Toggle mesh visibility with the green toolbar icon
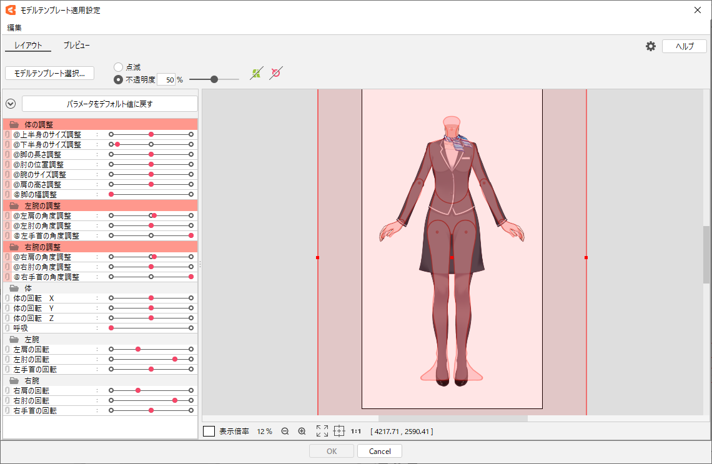Image resolution: width=712 pixels, height=464 pixels. coord(256,72)
